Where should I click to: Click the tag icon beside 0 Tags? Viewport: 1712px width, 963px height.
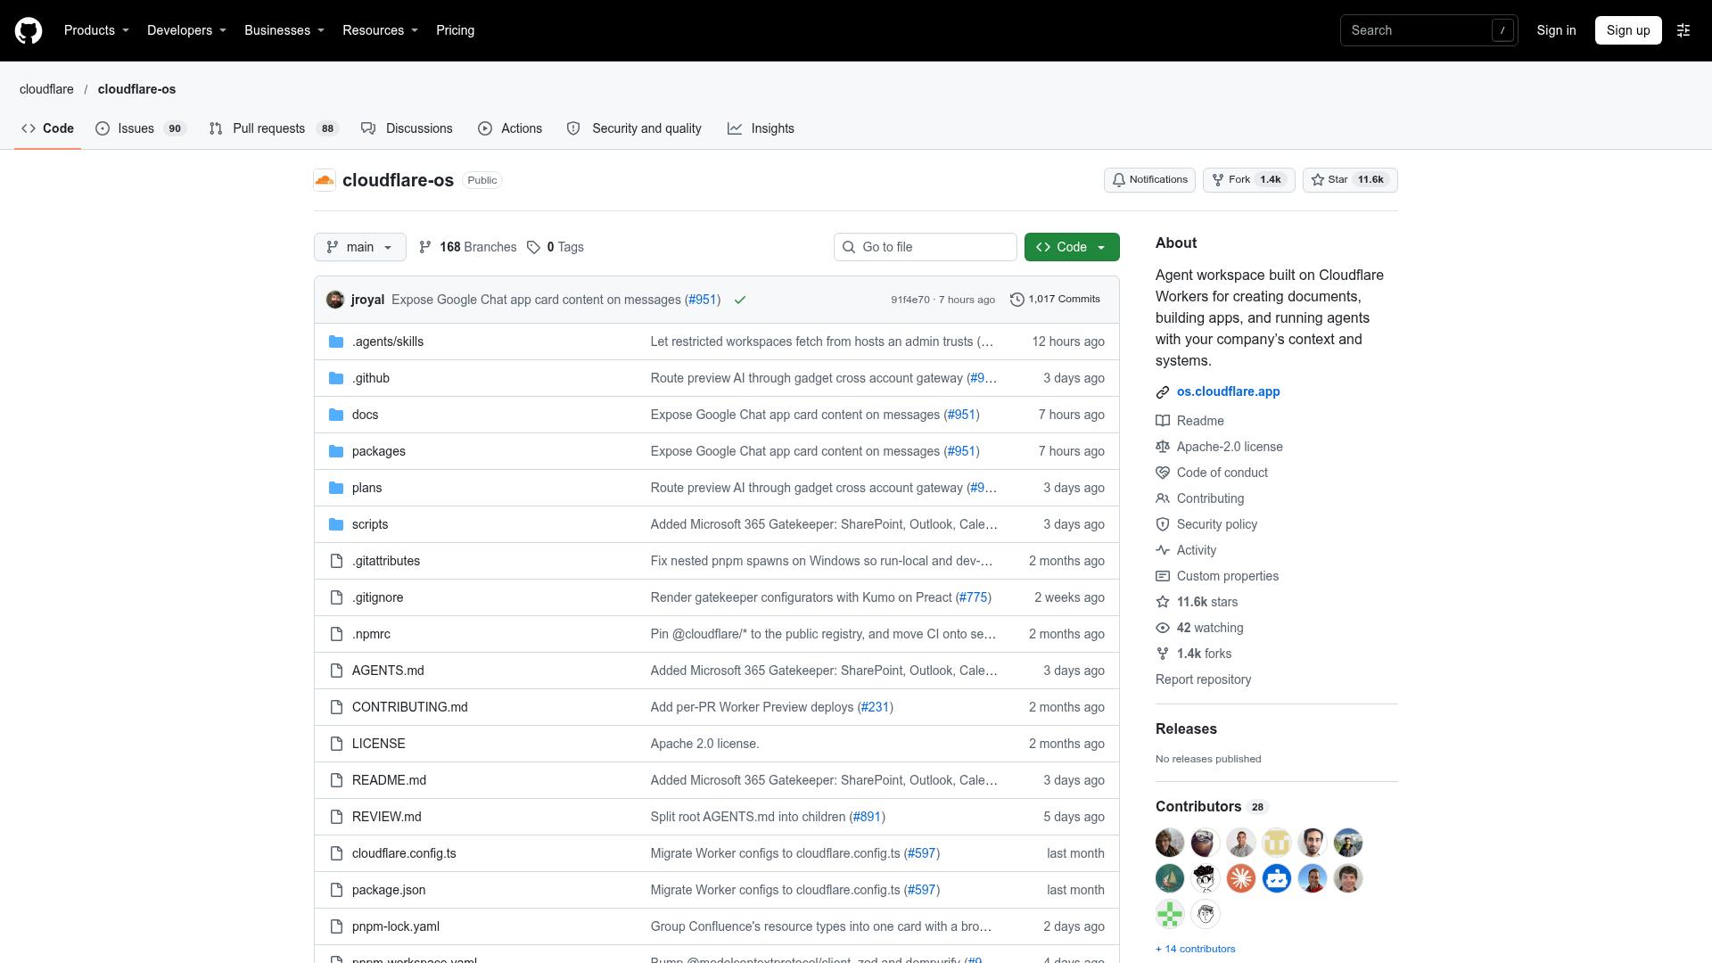point(533,247)
